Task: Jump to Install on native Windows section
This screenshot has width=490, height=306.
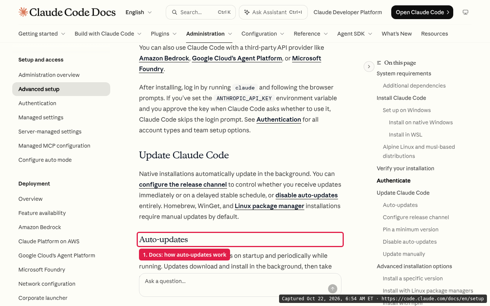Action: (421, 122)
